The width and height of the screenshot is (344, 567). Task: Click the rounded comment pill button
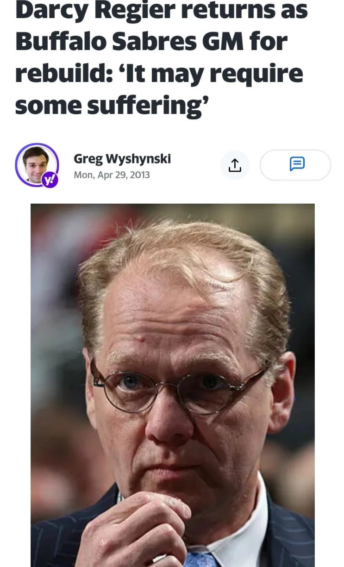tap(295, 165)
